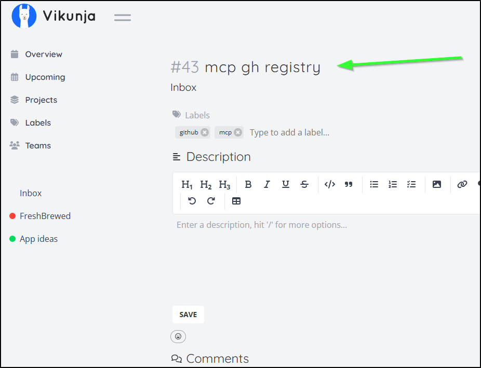
Task: Open the Overview page
Action: coord(43,54)
